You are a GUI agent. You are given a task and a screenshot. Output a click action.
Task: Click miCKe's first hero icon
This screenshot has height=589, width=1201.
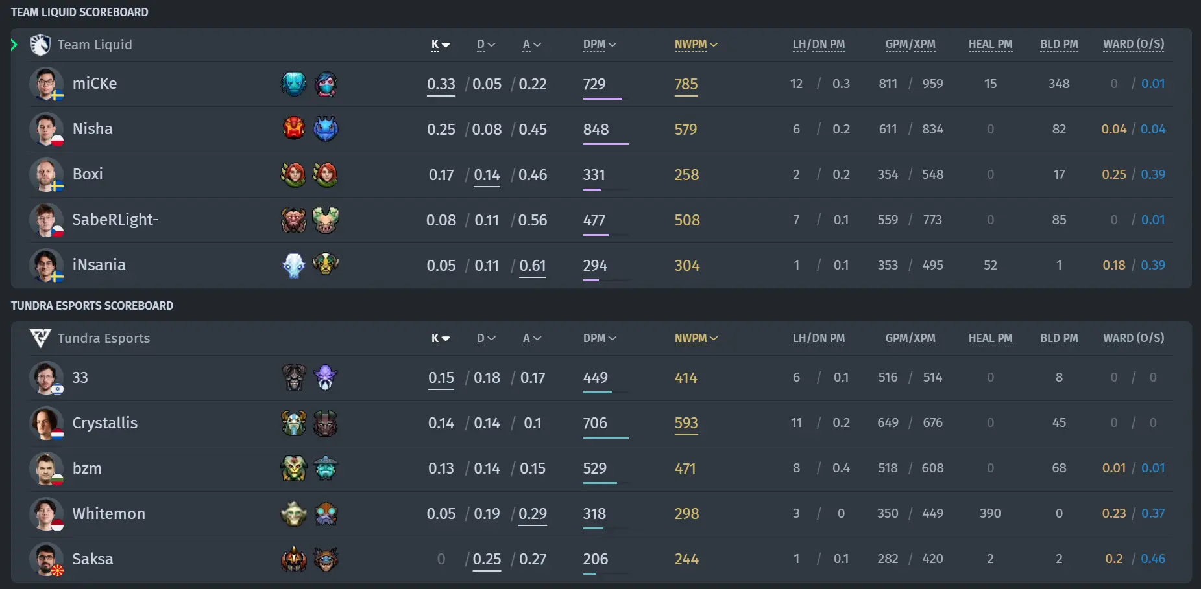point(293,84)
